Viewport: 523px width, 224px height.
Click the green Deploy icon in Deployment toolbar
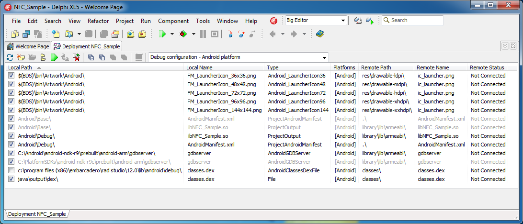[x=55, y=57]
